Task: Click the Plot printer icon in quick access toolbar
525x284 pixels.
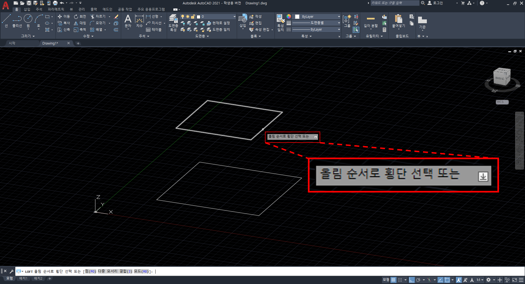Action: coord(55,3)
